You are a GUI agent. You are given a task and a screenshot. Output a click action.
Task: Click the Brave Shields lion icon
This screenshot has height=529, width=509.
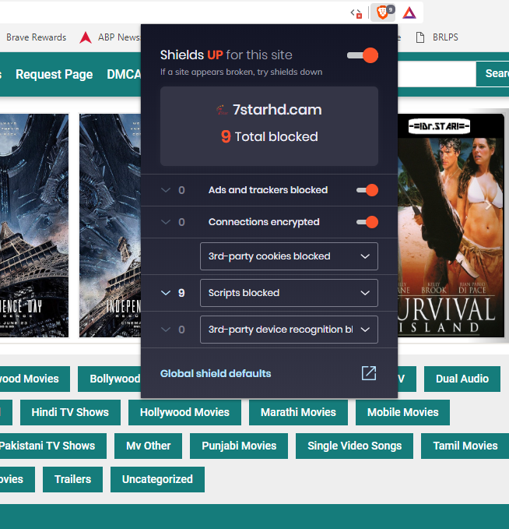(383, 12)
